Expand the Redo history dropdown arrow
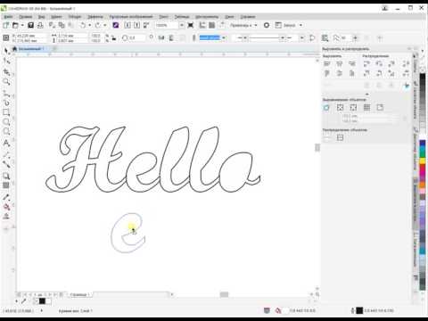Screen dimensions: 428x321 pos(104,25)
